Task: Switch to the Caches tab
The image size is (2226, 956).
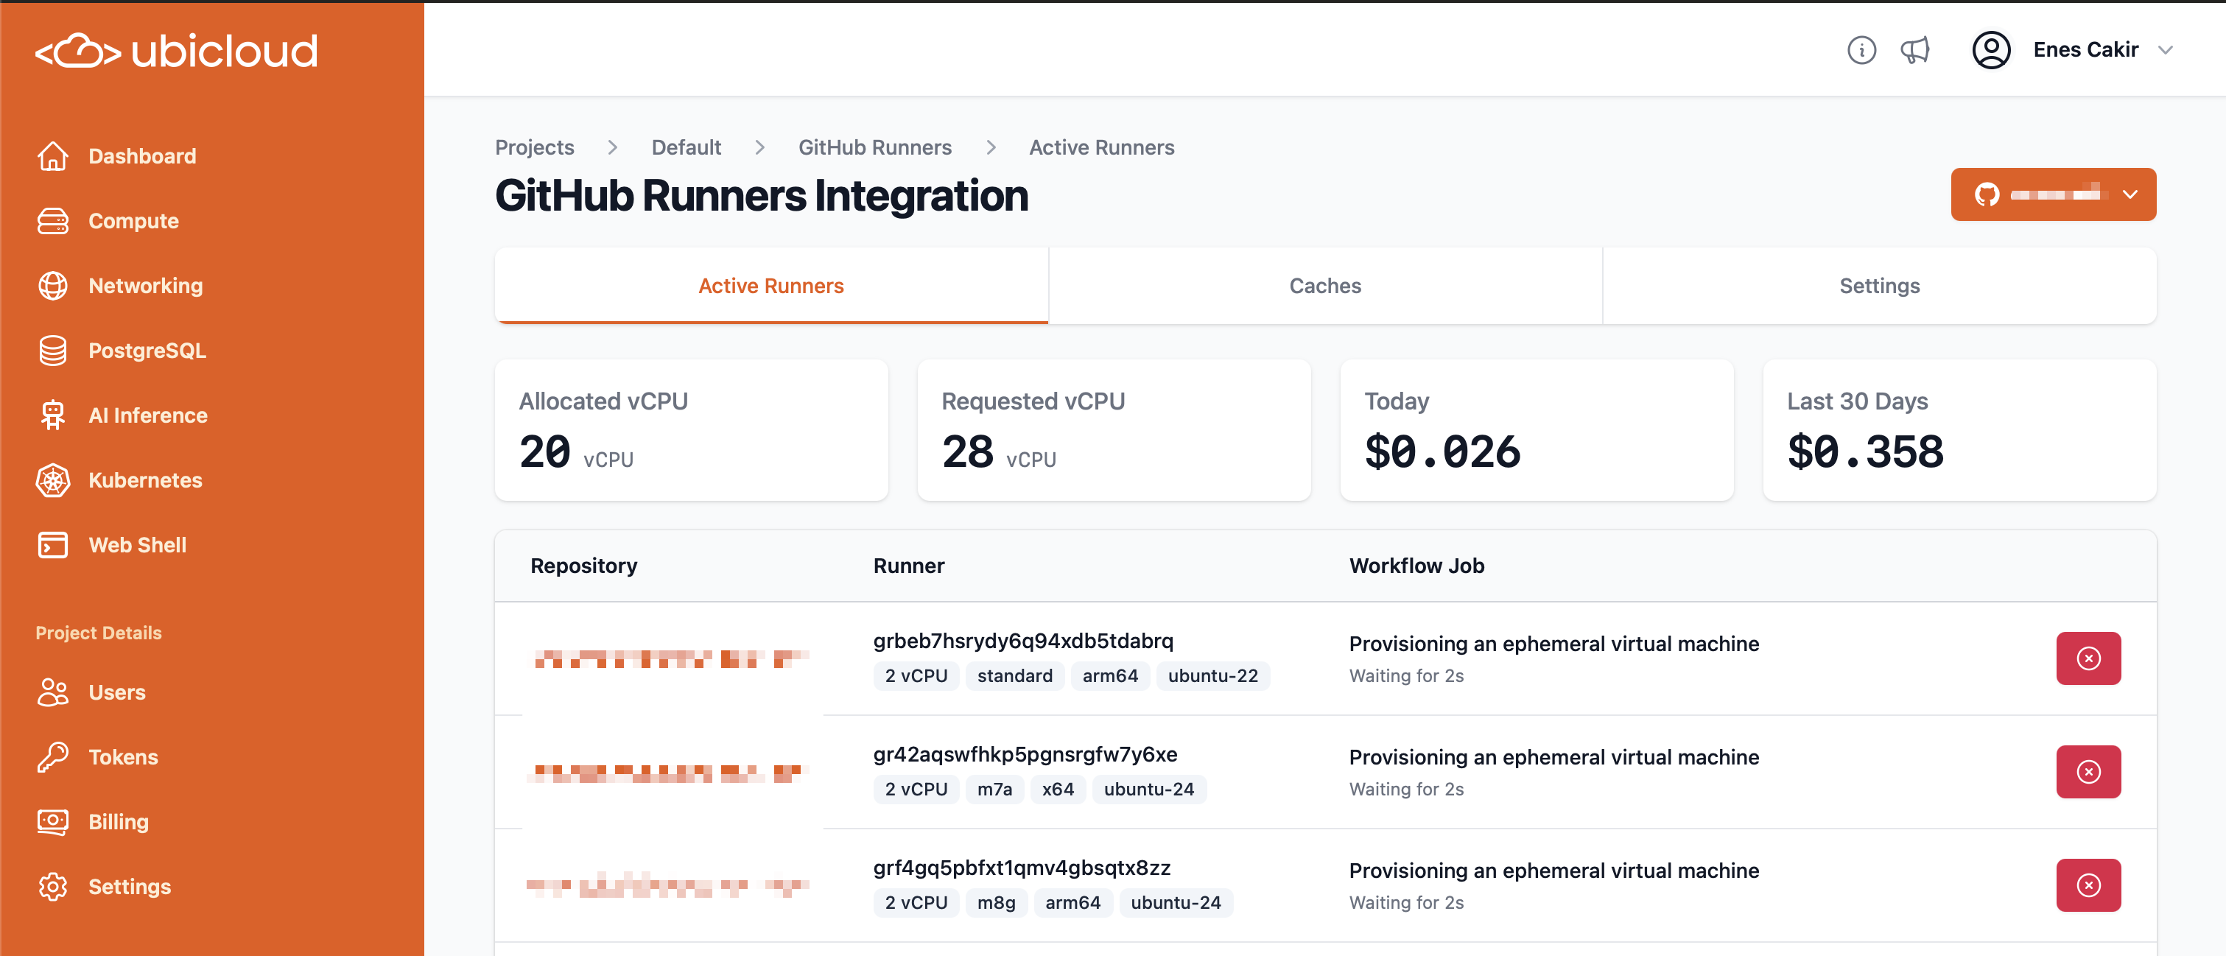Action: point(1324,285)
